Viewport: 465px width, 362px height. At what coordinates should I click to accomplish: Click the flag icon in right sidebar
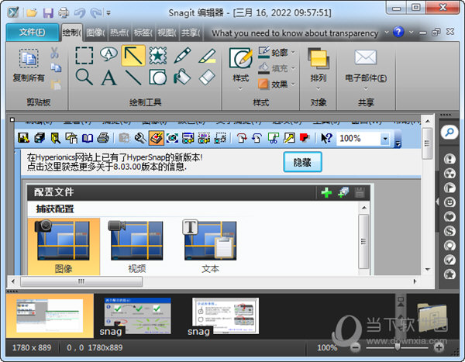449,188
